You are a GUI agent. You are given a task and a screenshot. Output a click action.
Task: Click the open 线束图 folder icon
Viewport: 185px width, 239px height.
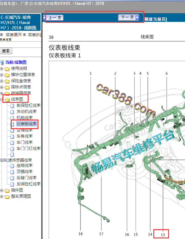coord(7,100)
